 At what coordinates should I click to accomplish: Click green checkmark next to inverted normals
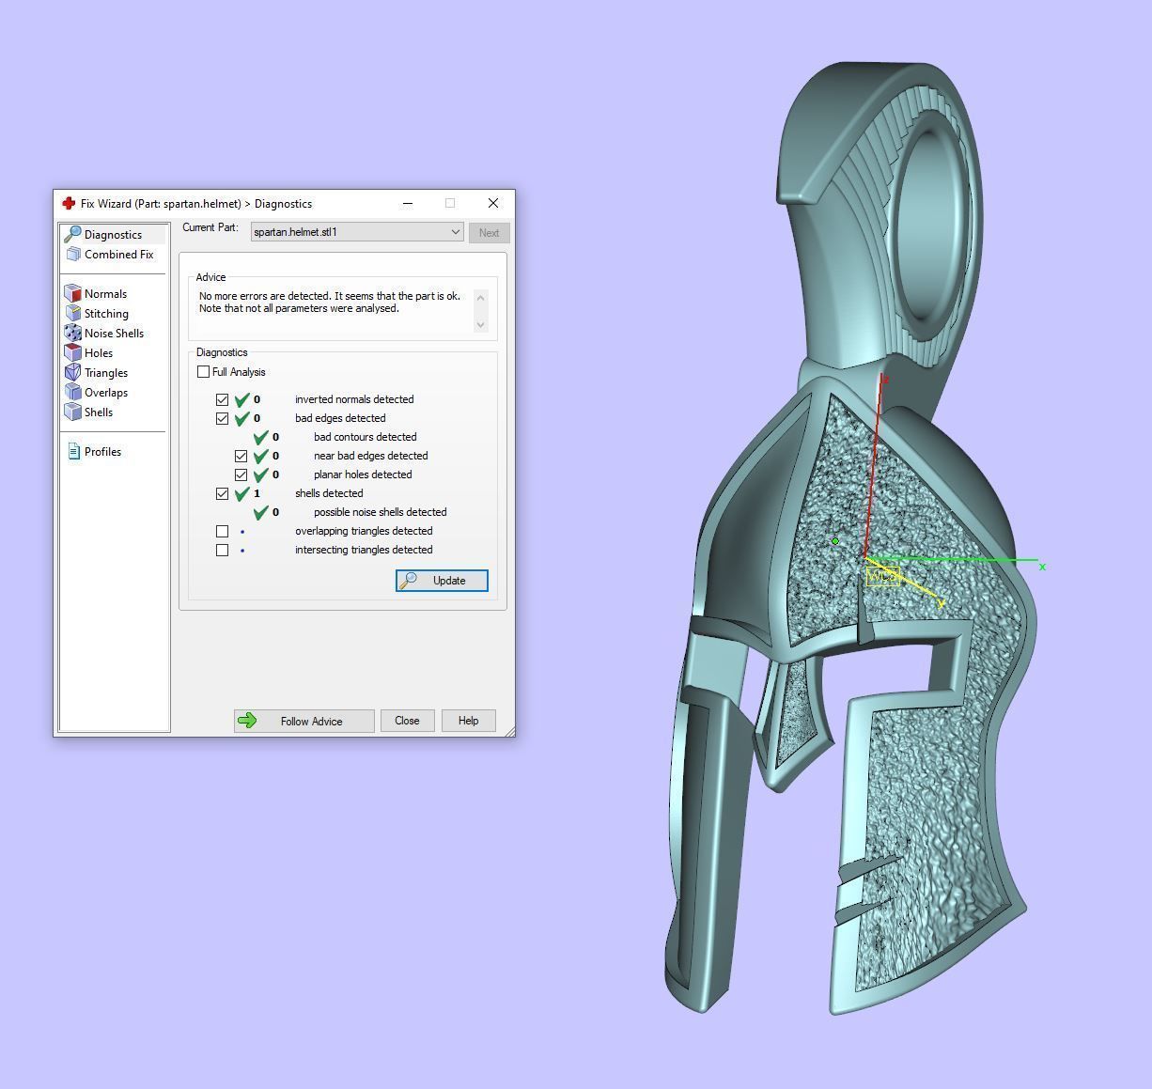tap(242, 399)
